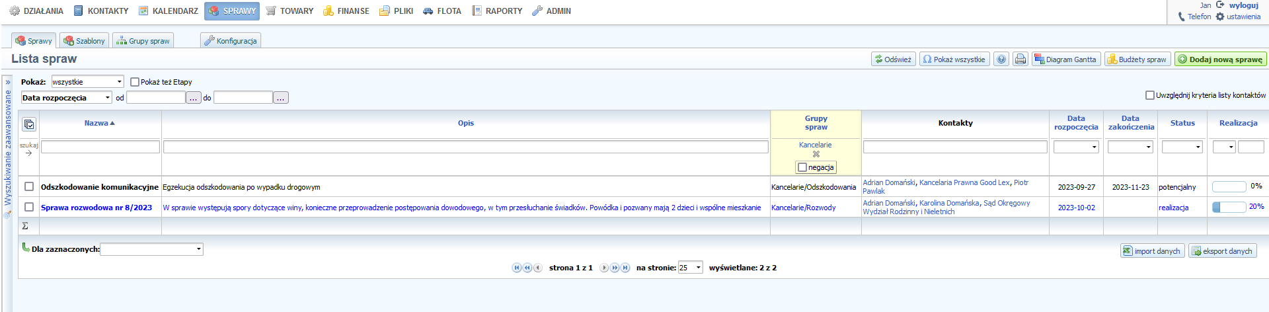This screenshot has height=312, width=1269.
Task: Click the 20% realizacja progress bar
Action: [1229, 207]
